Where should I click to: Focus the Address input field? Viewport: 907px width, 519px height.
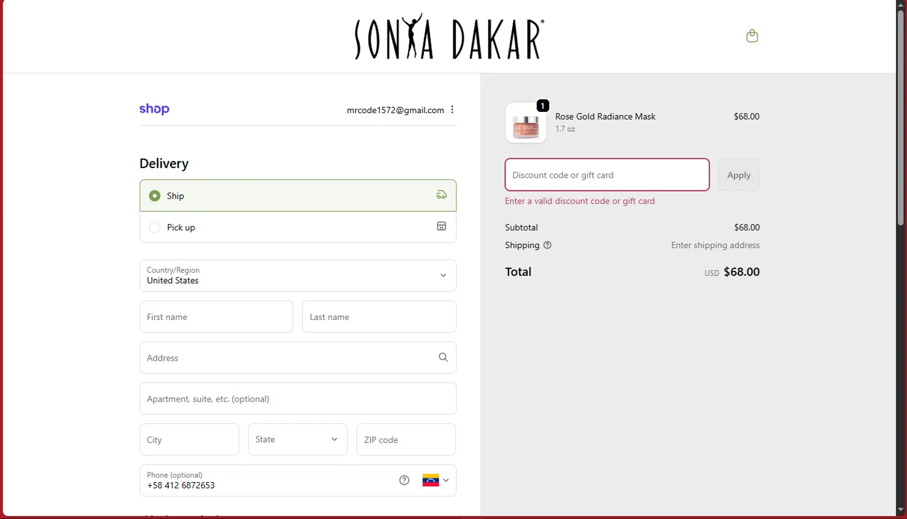(298, 357)
